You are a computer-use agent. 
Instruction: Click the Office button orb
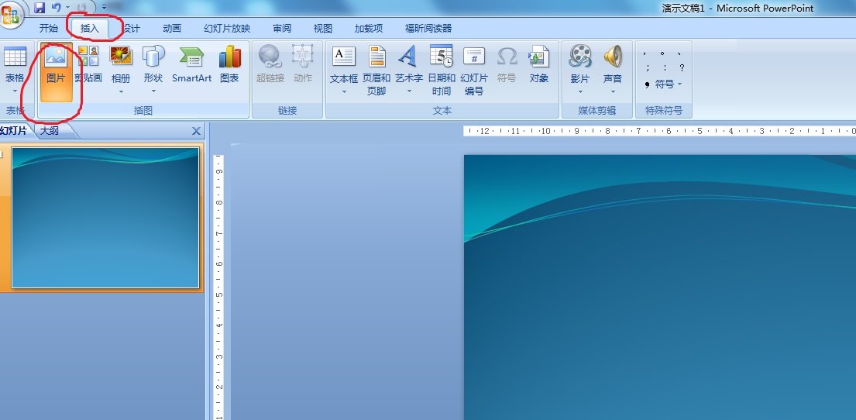click(x=11, y=15)
